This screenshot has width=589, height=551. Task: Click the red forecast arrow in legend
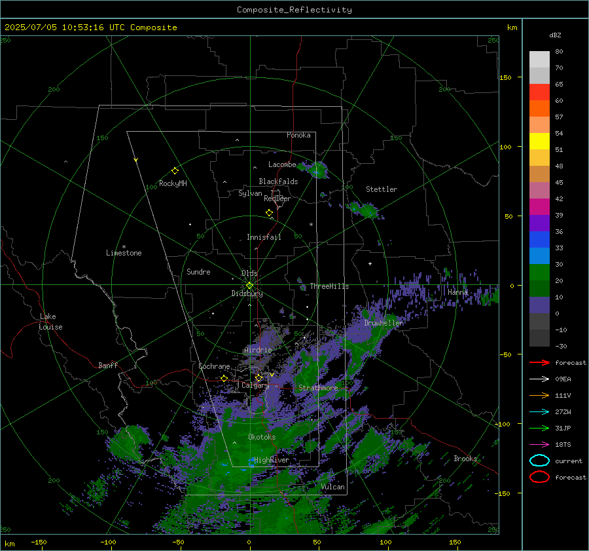click(539, 362)
